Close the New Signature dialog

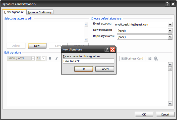click(112, 49)
